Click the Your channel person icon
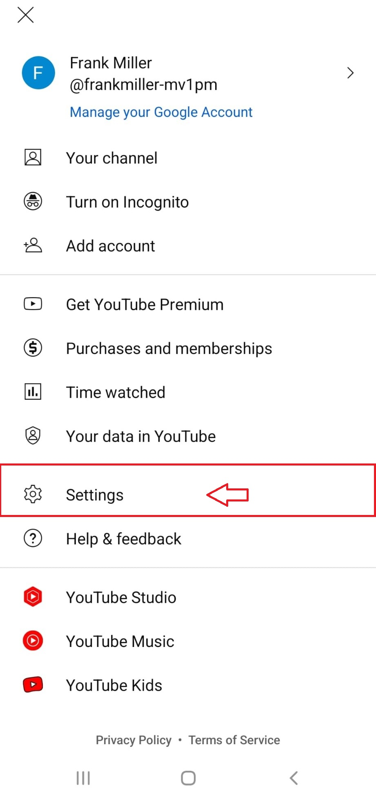The image size is (376, 799). (x=33, y=157)
